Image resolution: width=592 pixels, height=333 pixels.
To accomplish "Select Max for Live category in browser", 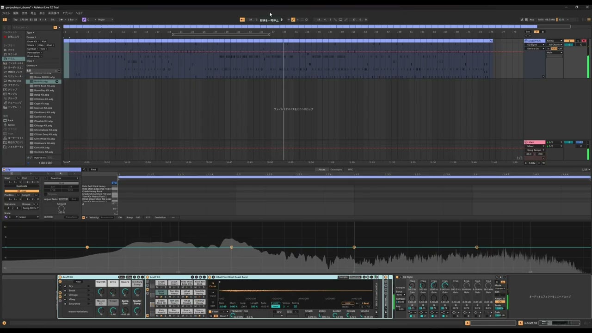I will [x=13, y=80].
